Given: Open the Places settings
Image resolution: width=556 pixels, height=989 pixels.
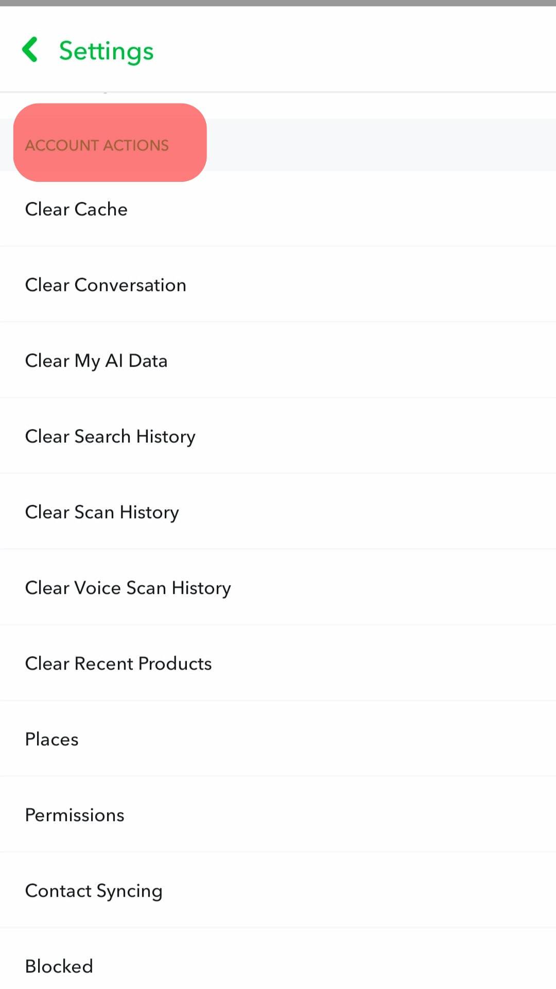Looking at the screenshot, I should (x=51, y=739).
